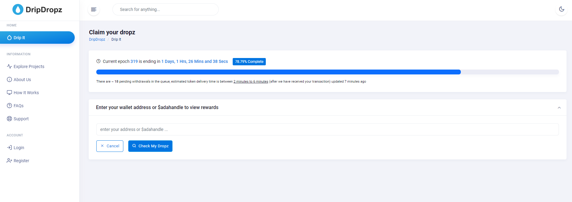The image size is (572, 202).
Task: Click the epoch number 319
Action: (134, 61)
